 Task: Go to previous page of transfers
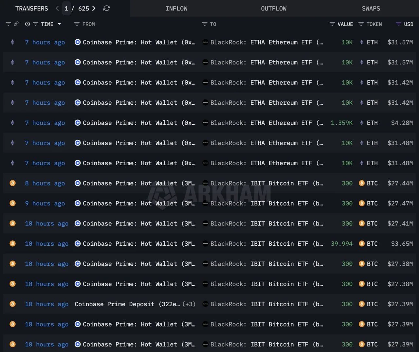tap(57, 9)
